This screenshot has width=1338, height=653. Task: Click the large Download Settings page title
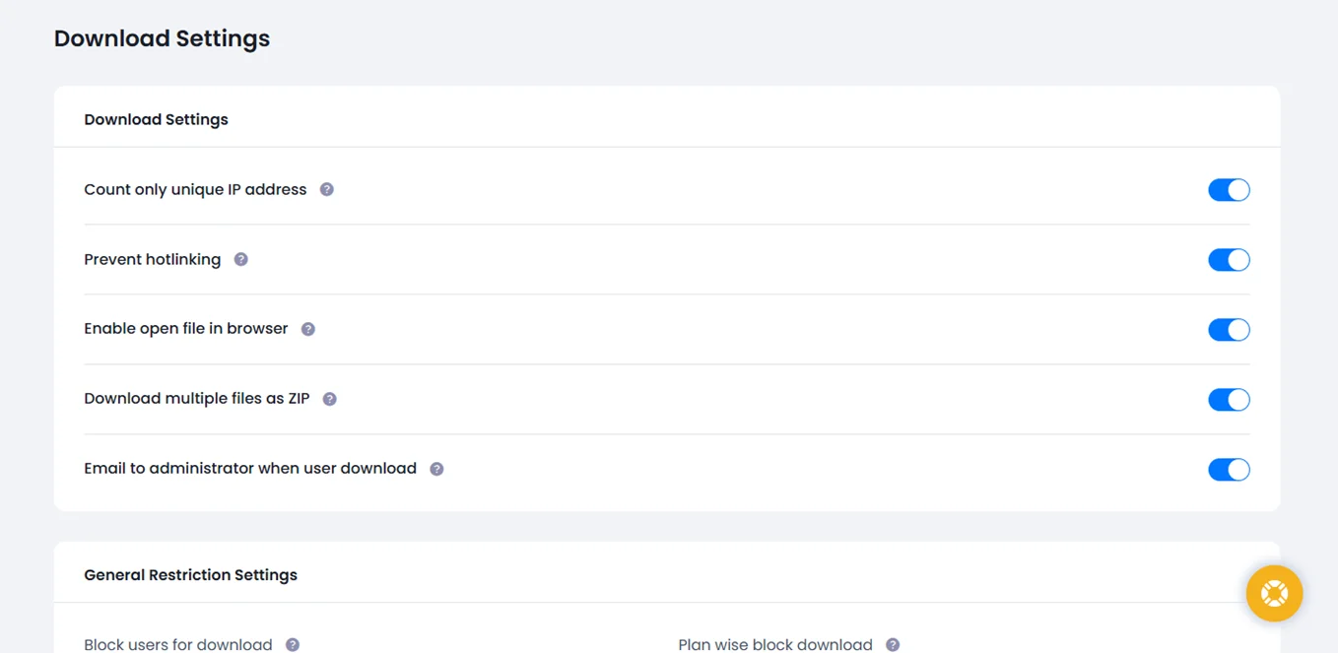[162, 38]
